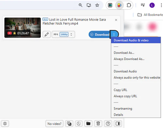Click the install app icon in address bar
Screen dimensions: 163x128
click(x=89, y=5)
